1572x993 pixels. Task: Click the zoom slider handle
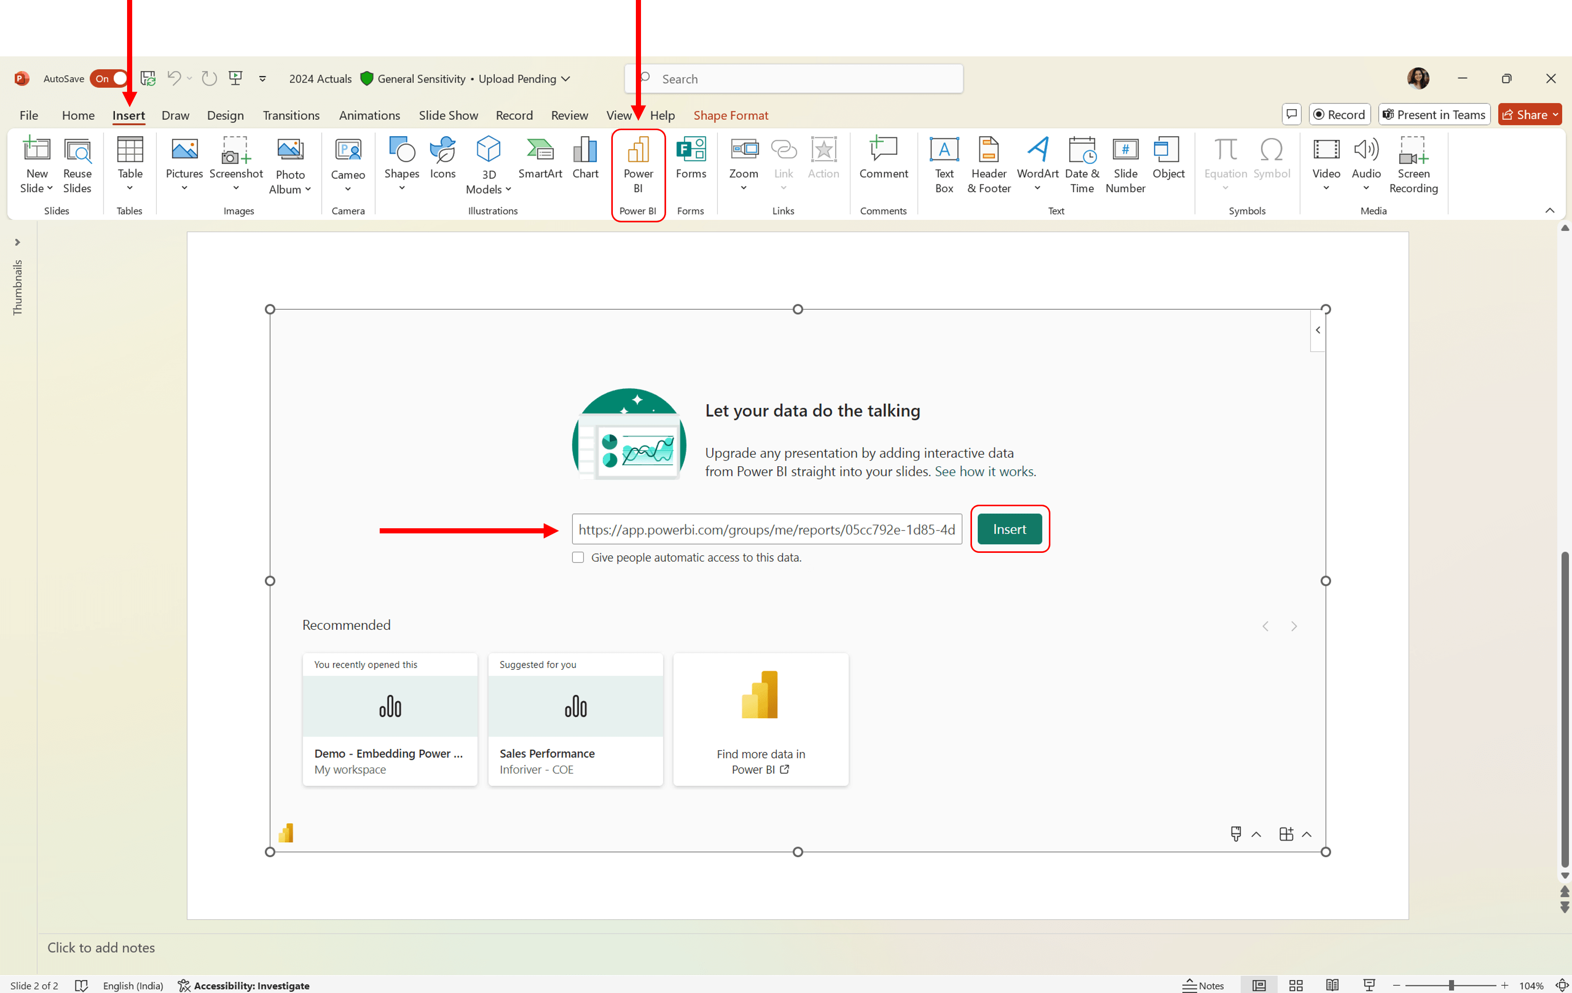coord(1451,985)
